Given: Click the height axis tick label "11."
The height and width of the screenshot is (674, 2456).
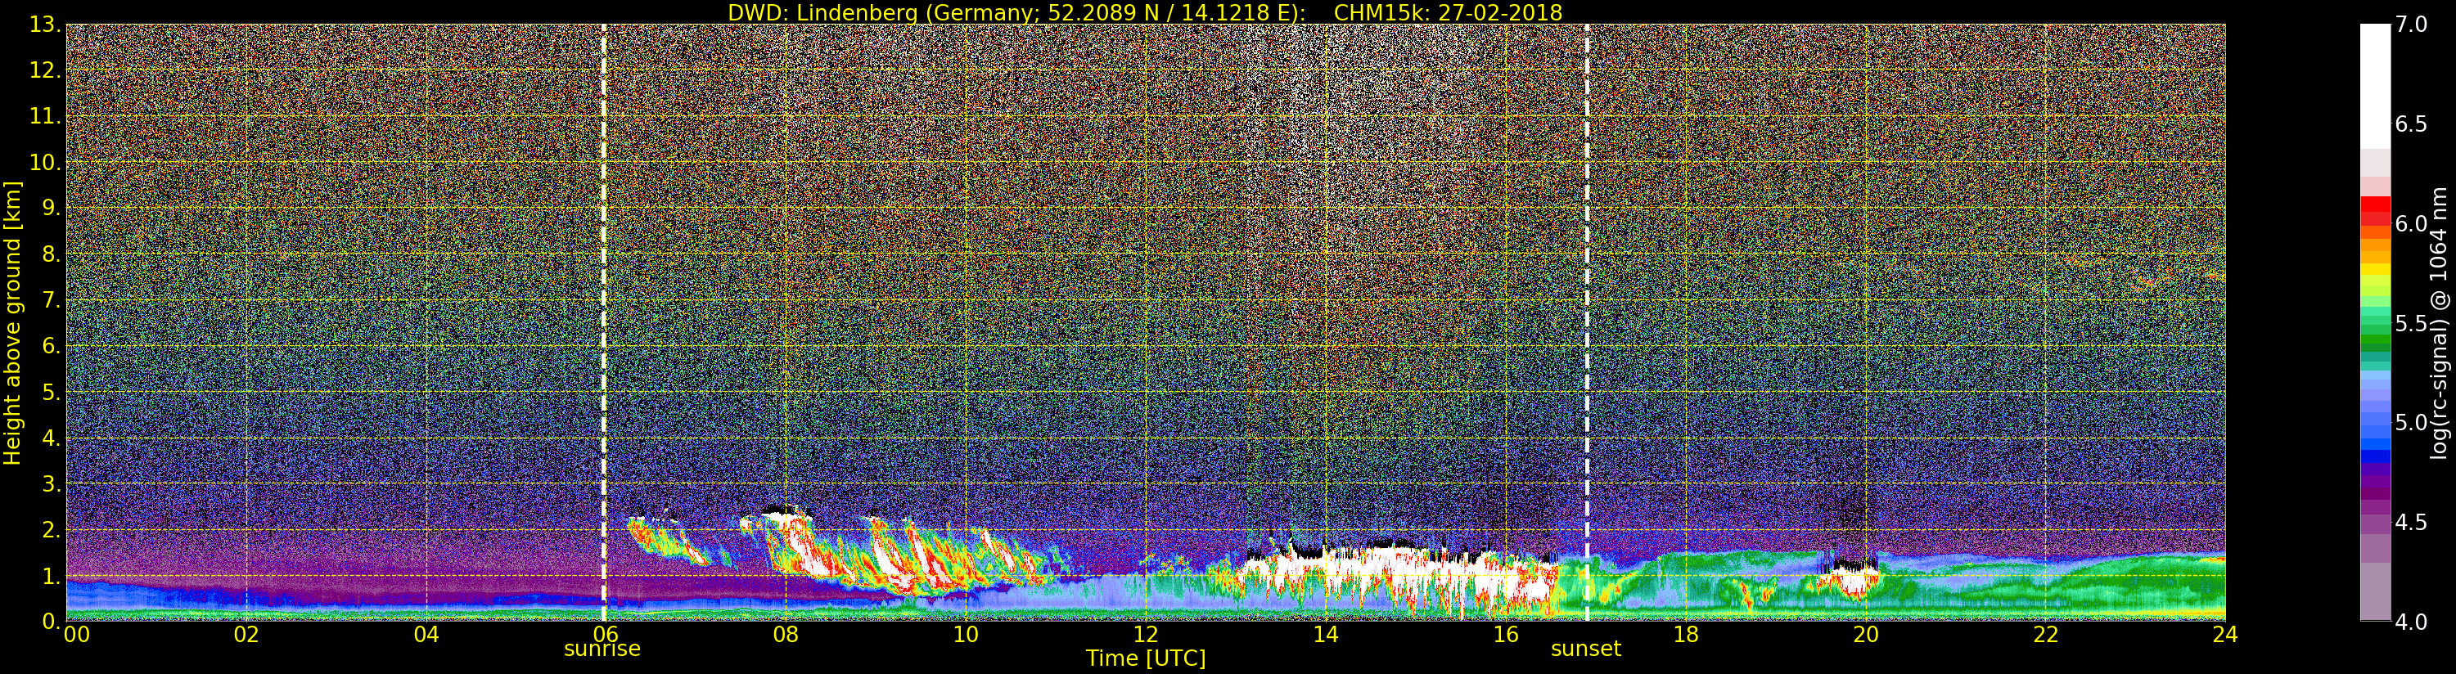Looking at the screenshot, I should pos(46,116).
